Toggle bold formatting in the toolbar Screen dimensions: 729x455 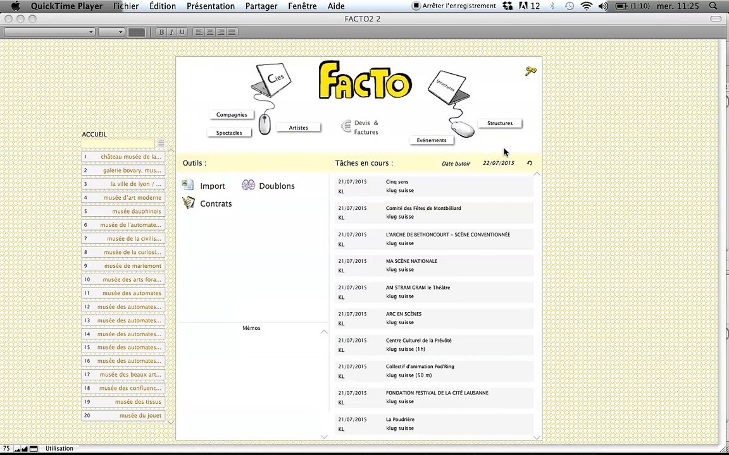click(161, 32)
